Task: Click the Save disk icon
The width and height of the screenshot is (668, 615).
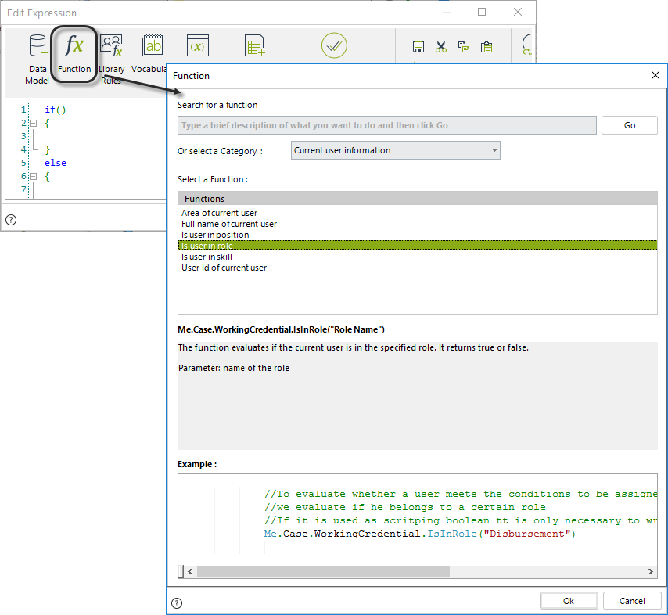Action: (x=418, y=47)
